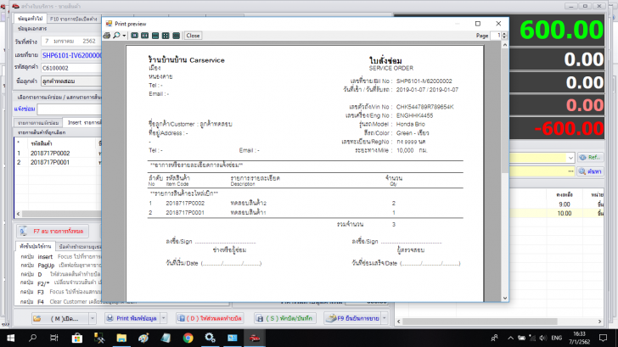The image size is (618, 347).
Task: Click the (S) hold bill/save button
Action: pos(284,318)
